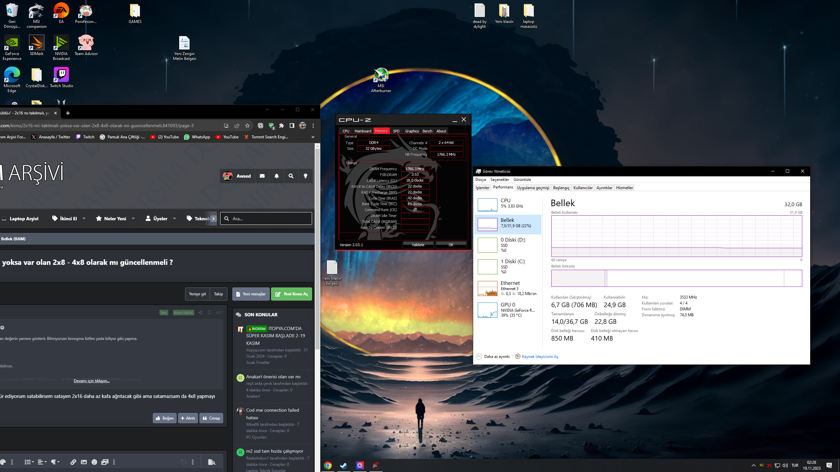Image resolution: width=840 pixels, height=472 pixels.
Task: Open Task Manager Başlangıç tab
Action: coord(561,188)
